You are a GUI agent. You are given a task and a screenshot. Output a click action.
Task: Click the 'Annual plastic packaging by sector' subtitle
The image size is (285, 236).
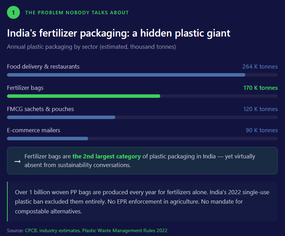[91, 47]
